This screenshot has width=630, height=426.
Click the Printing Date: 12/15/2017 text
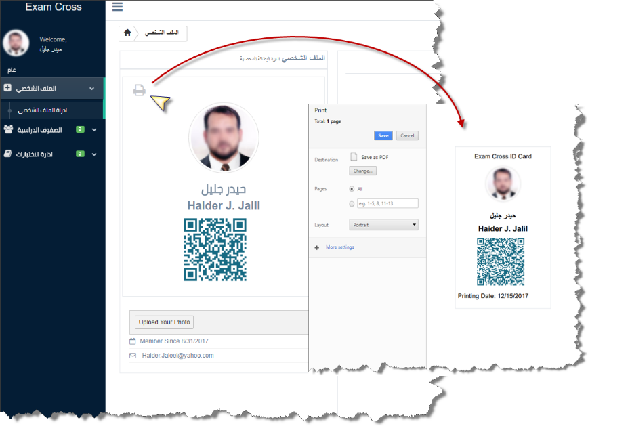point(493,296)
